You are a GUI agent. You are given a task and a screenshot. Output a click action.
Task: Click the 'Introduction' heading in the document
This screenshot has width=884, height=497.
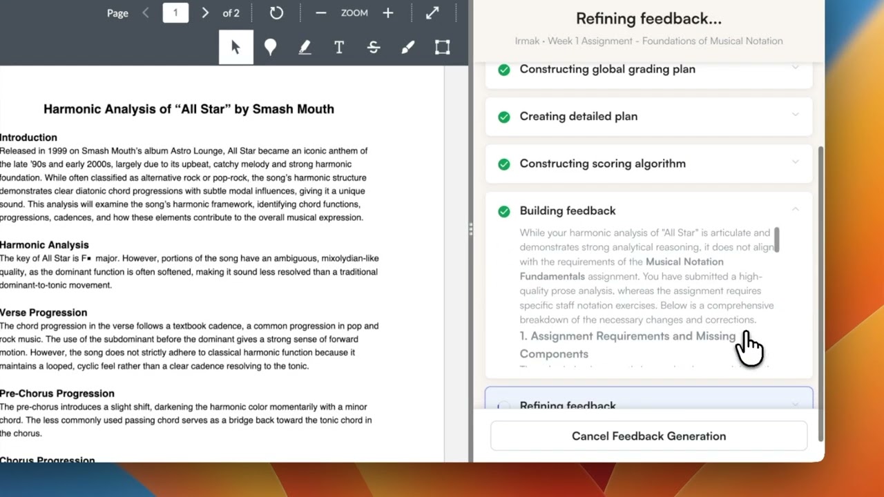tap(28, 137)
